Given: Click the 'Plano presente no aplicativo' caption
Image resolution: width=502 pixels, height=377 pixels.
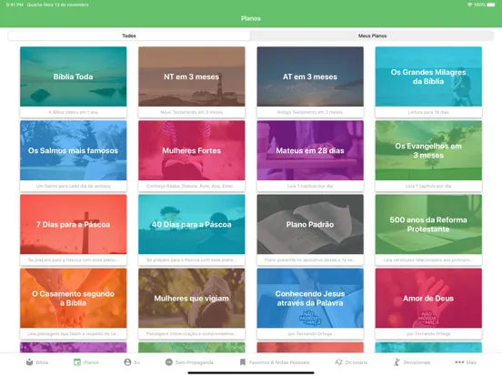Looking at the screenshot, I should (310, 260).
